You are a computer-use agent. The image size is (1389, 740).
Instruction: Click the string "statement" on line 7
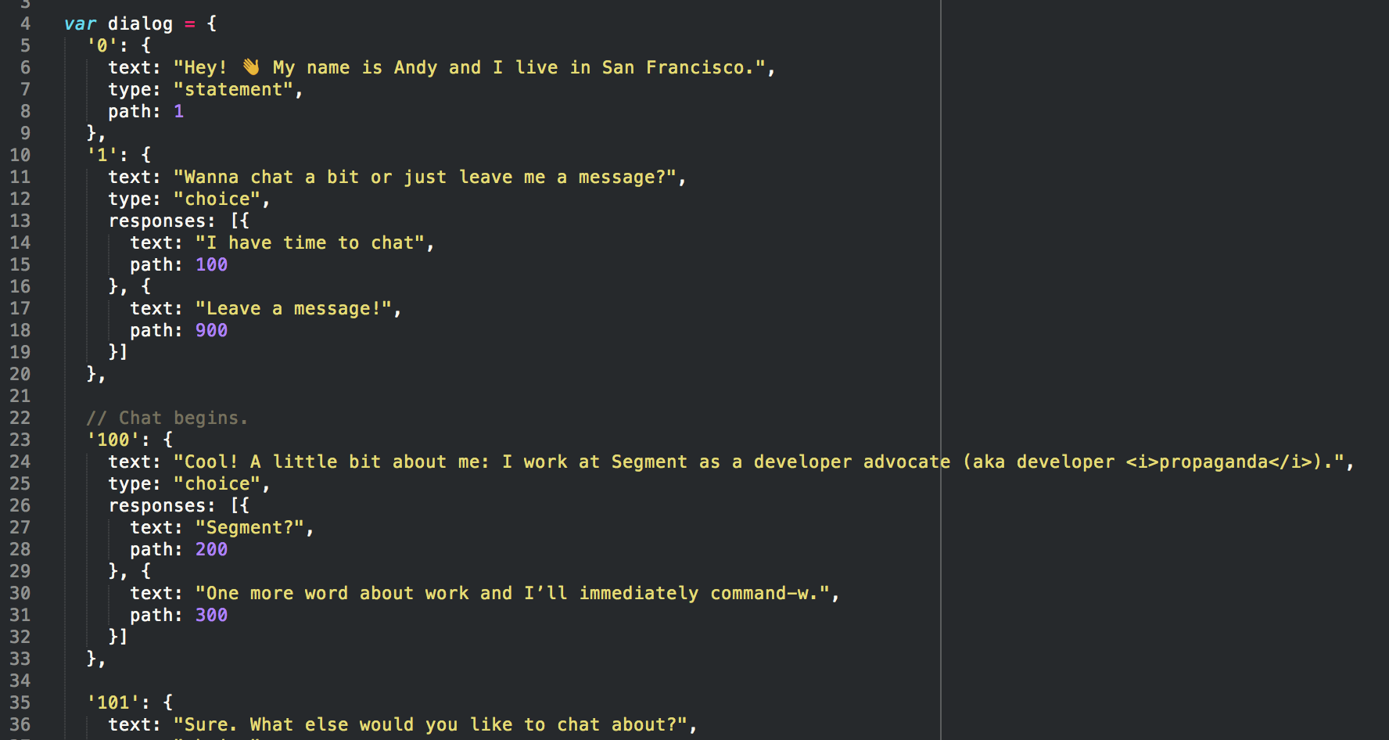pyautogui.click(x=234, y=89)
